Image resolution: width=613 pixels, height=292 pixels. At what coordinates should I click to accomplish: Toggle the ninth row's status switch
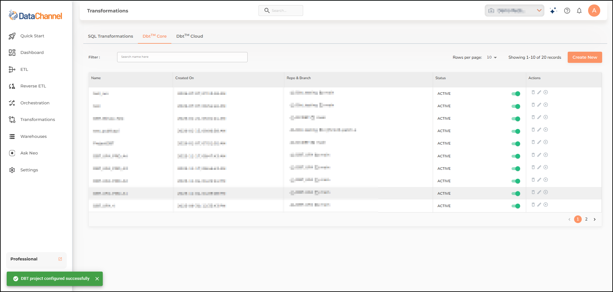[x=516, y=193]
